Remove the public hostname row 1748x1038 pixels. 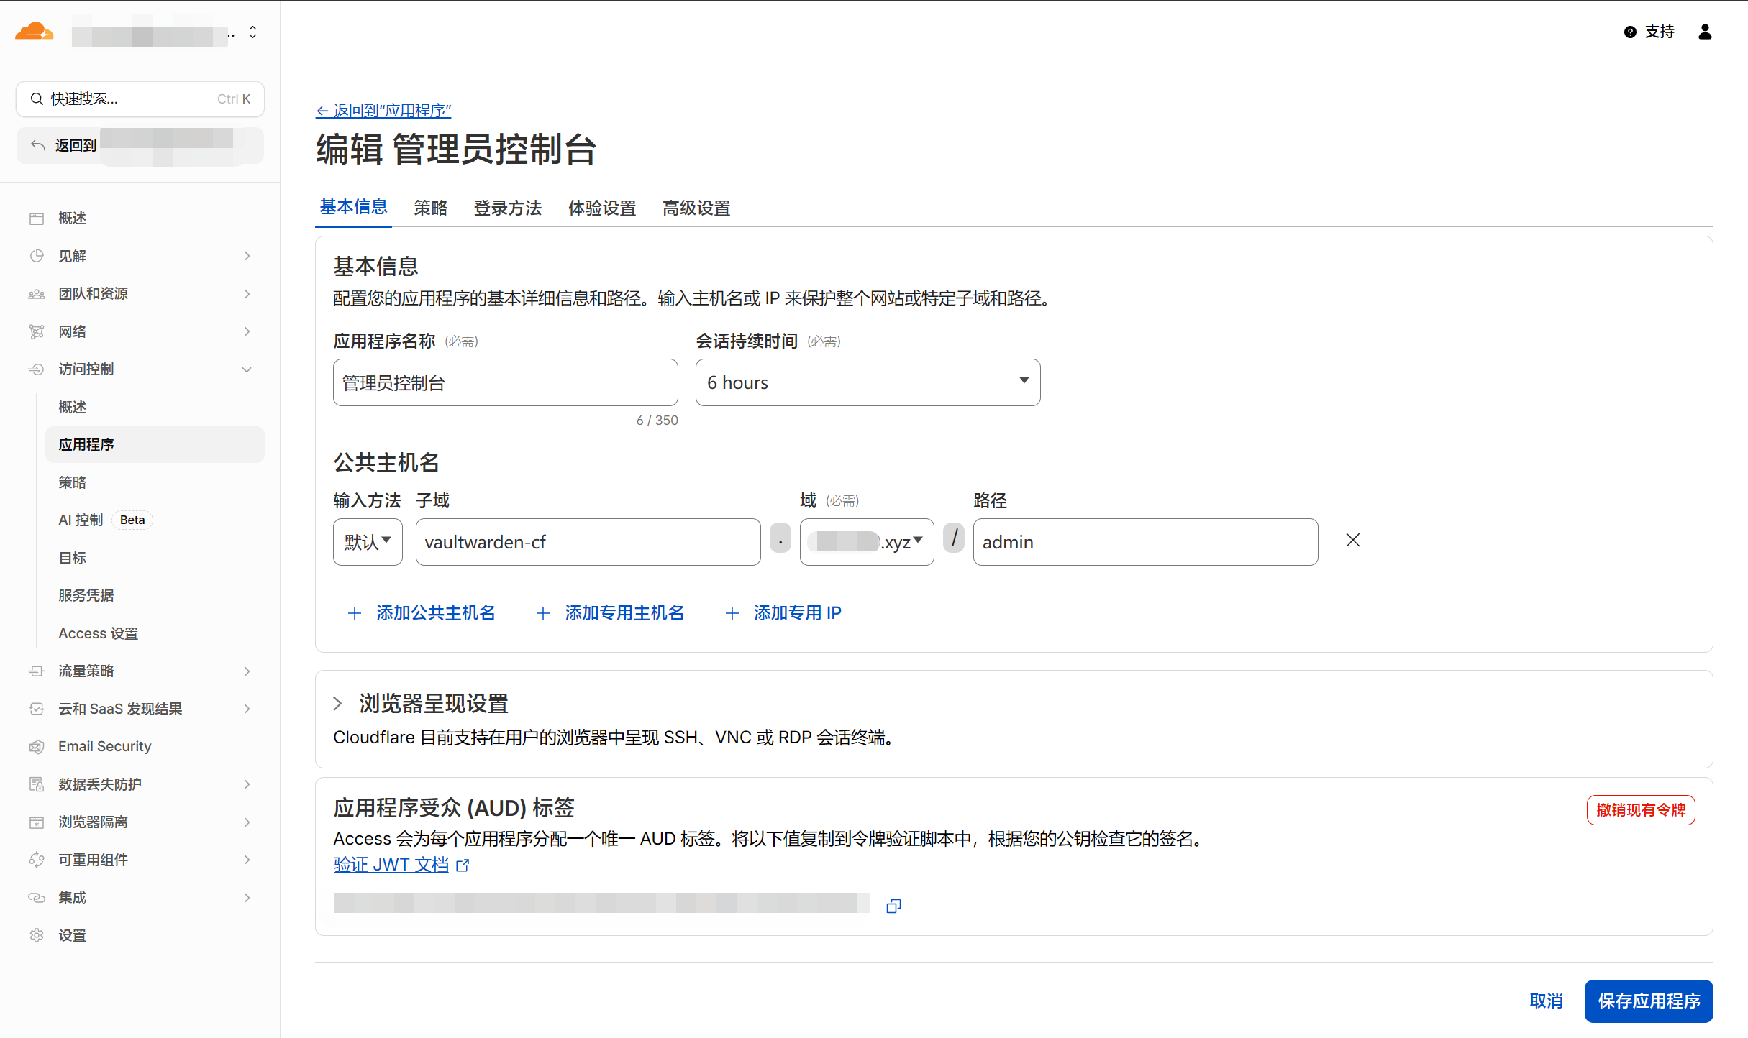(1352, 541)
